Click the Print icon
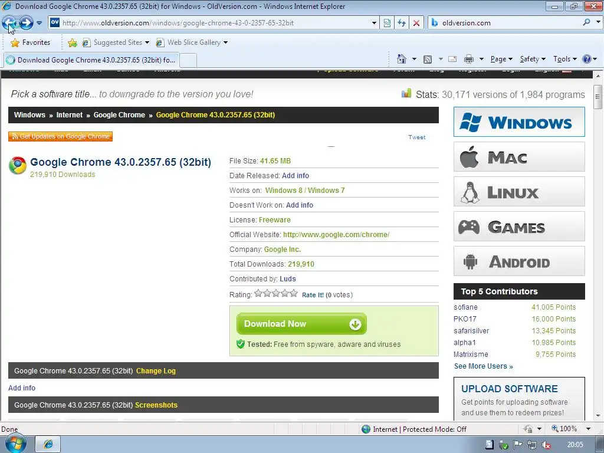The width and height of the screenshot is (604, 453). click(x=468, y=59)
